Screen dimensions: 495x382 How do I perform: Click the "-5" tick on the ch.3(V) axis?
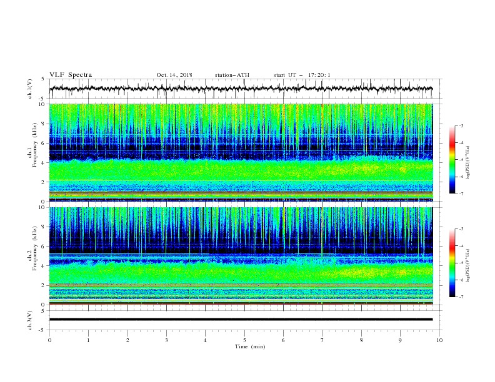click(x=42, y=330)
